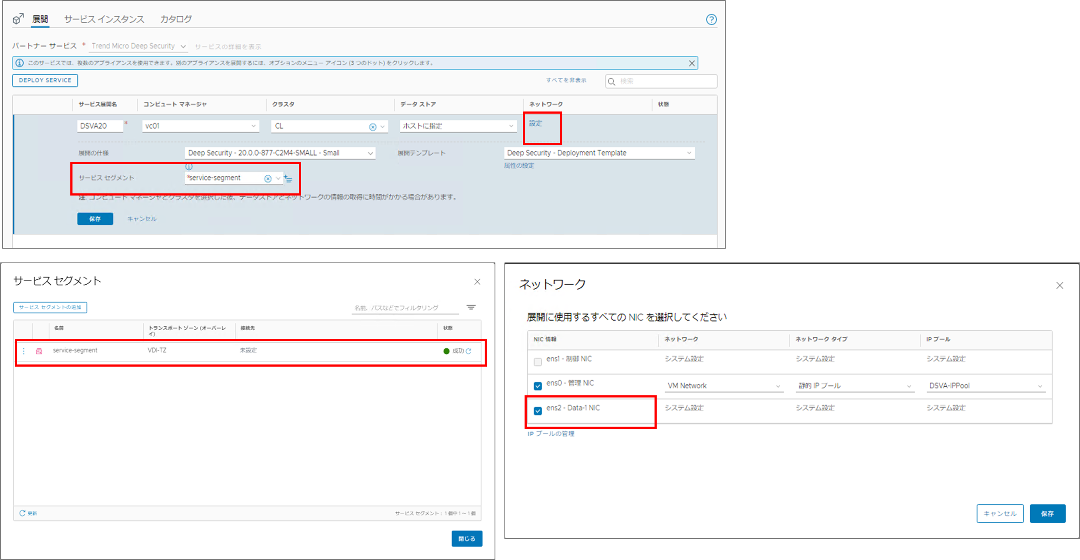Clear the CL cluster selection

tap(373, 127)
